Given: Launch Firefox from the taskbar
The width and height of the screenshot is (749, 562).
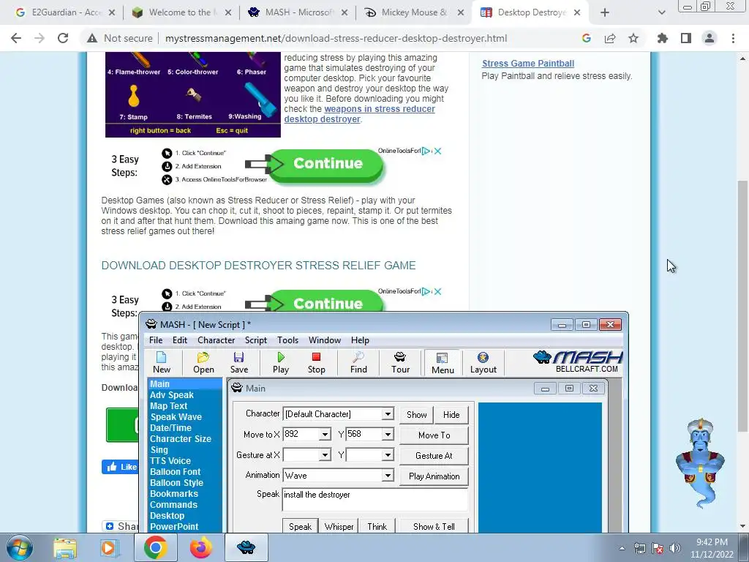Looking at the screenshot, I should (x=200, y=547).
